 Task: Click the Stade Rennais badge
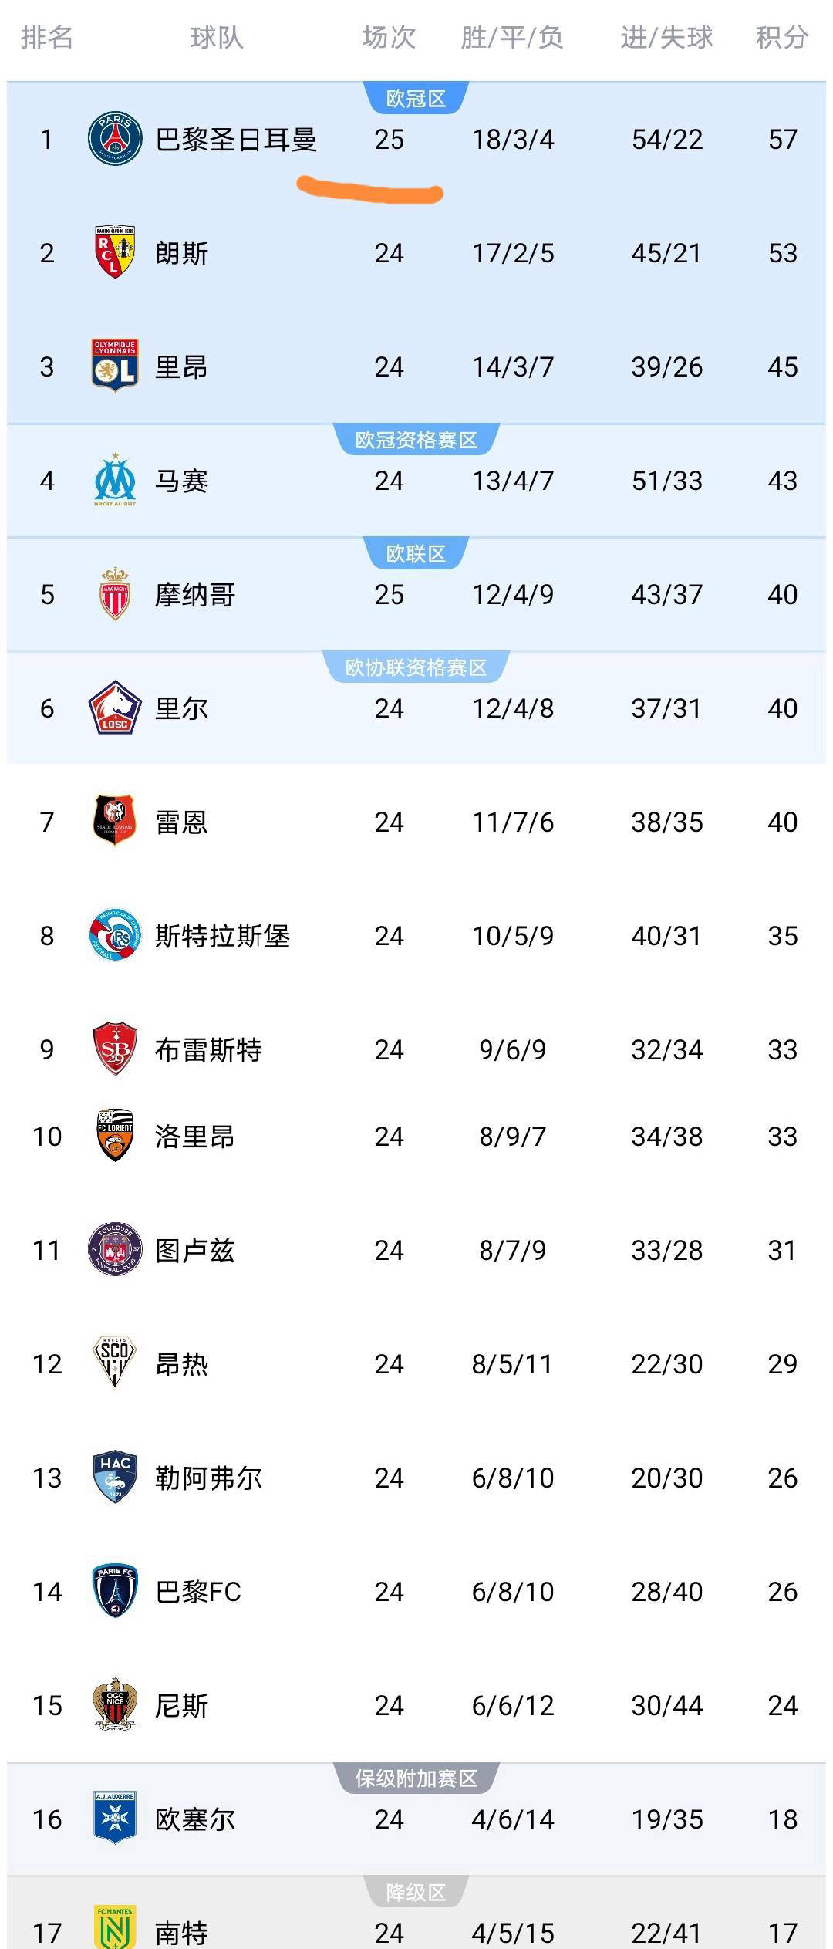(x=115, y=821)
